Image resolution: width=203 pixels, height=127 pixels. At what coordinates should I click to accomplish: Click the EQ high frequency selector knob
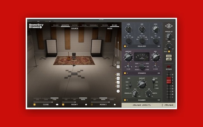[156, 41]
